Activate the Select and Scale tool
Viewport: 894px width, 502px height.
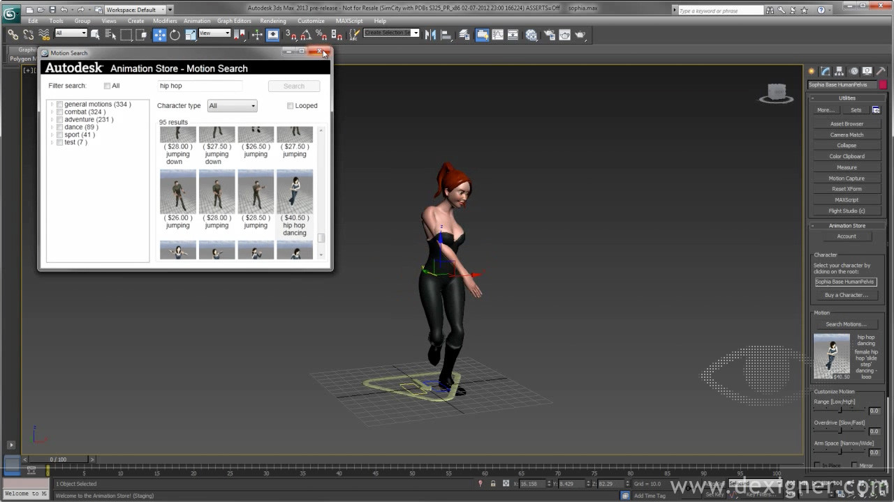click(190, 34)
